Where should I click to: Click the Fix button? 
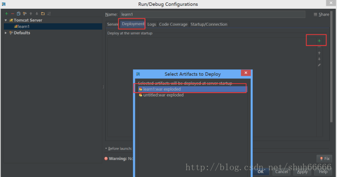pyautogui.click(x=324, y=158)
